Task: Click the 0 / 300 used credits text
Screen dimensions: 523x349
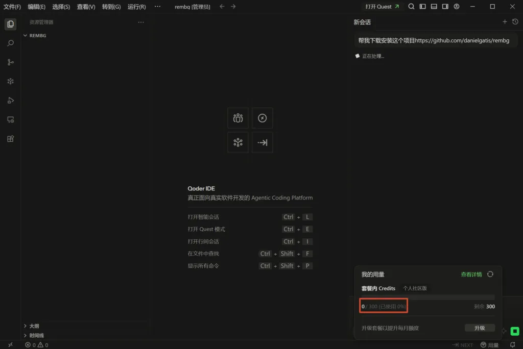Action: (384, 306)
